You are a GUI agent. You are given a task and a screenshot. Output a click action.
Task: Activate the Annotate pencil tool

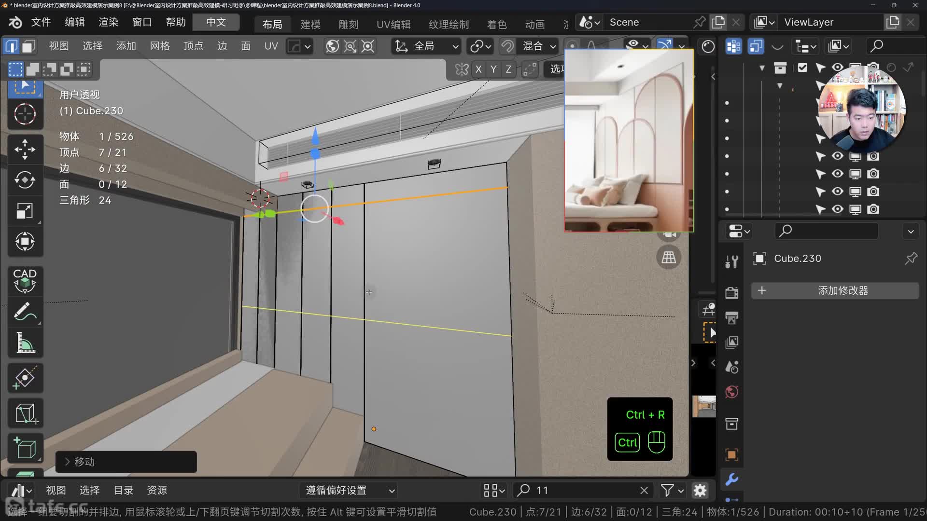click(25, 312)
